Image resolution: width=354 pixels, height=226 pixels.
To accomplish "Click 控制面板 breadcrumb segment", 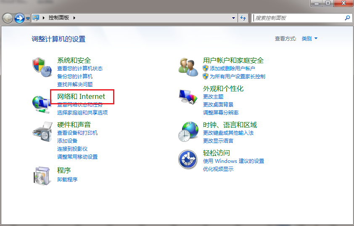I will pos(59,18).
